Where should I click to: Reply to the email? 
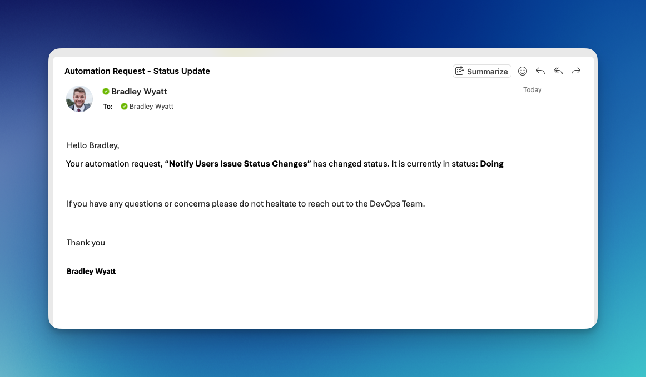[540, 71]
